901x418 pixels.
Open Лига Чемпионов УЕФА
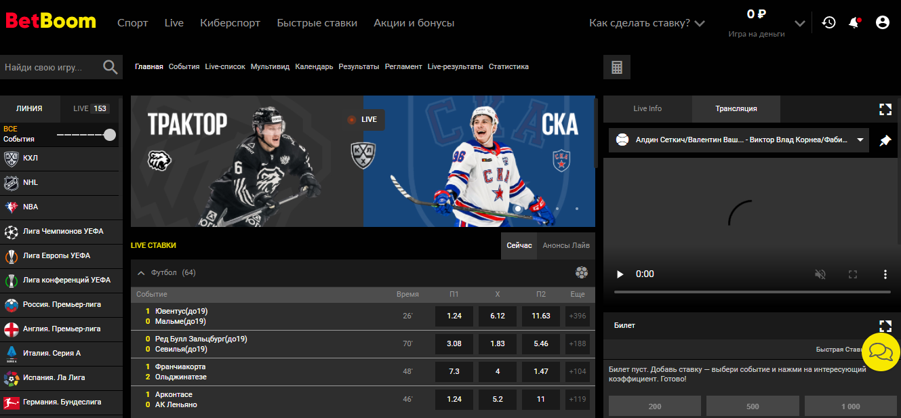pyautogui.click(x=61, y=232)
